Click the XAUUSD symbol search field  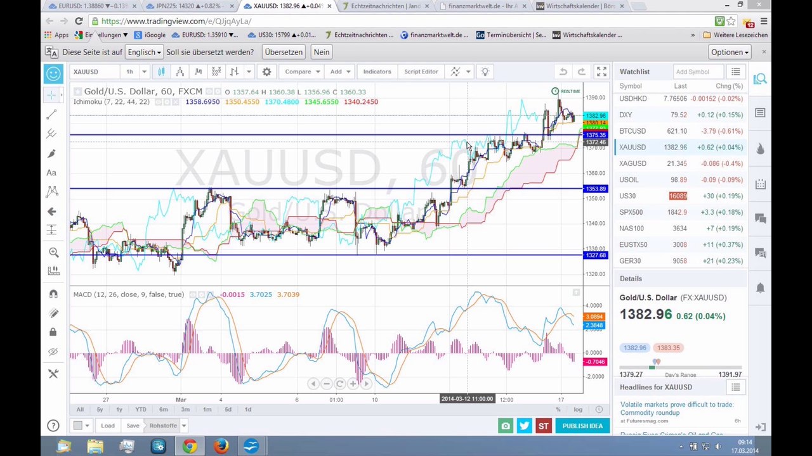95,72
